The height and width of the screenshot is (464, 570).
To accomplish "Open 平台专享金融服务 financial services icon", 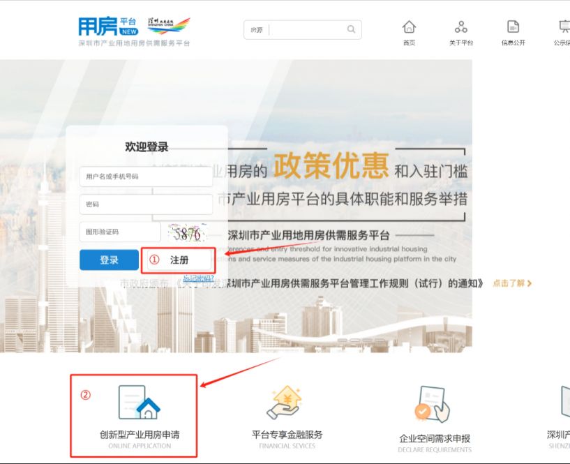I will (x=287, y=403).
